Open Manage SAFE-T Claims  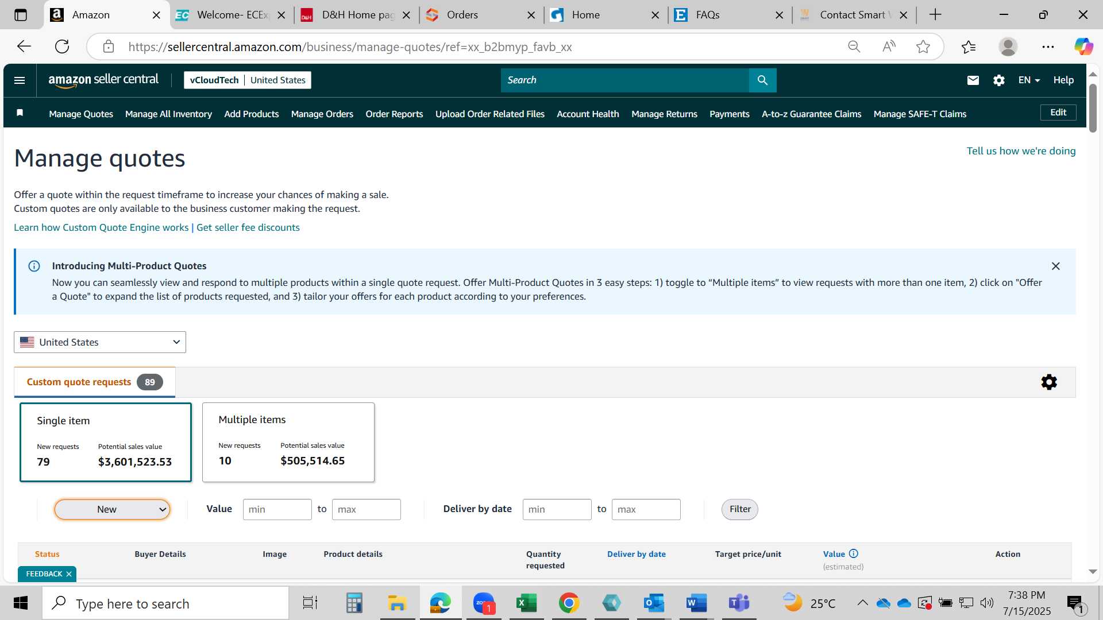click(x=920, y=114)
